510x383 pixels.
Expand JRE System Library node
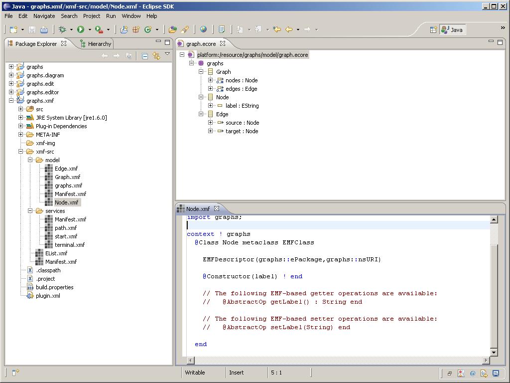pyautogui.click(x=21, y=118)
